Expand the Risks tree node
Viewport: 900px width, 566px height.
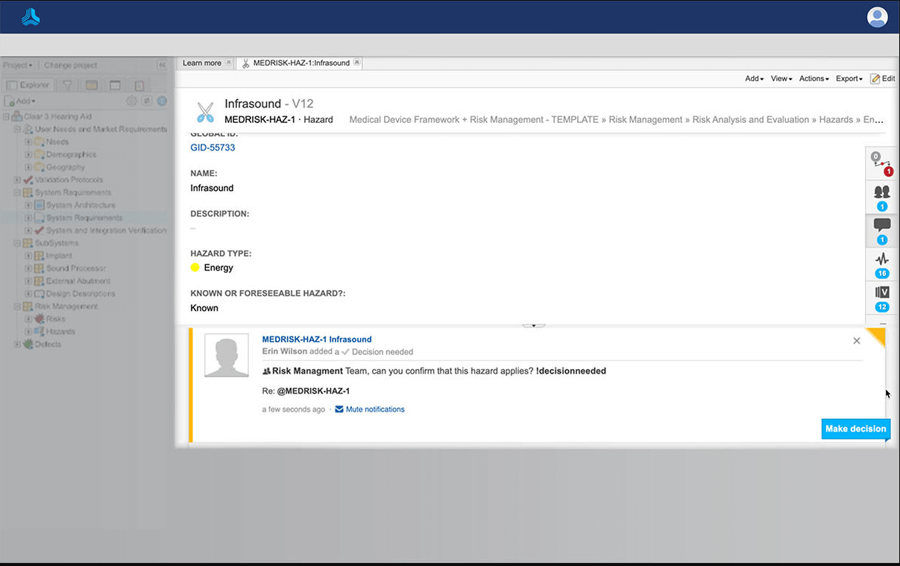pyautogui.click(x=28, y=319)
